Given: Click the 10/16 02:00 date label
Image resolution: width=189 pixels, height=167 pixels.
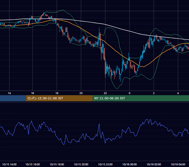Looking at the screenshot, I should tap(154, 164).
